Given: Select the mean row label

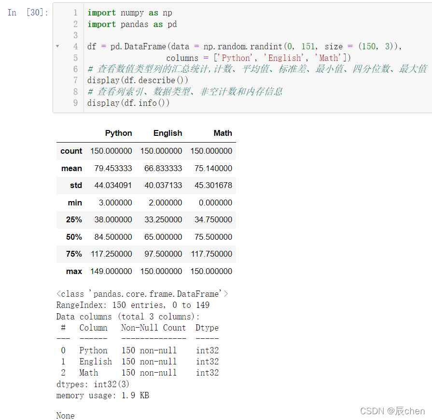Looking at the screenshot, I should tap(71, 168).
